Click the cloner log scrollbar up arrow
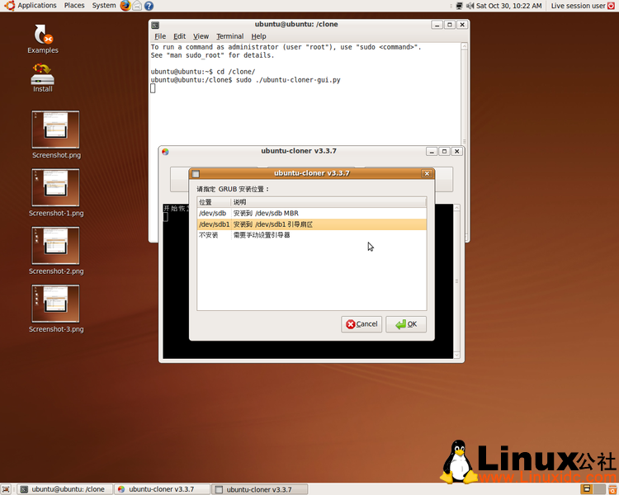 coord(456,208)
